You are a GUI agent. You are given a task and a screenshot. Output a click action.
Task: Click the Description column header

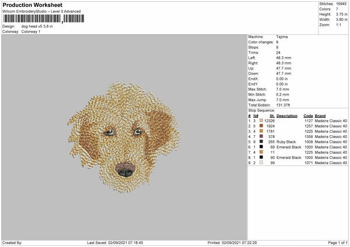point(287,116)
